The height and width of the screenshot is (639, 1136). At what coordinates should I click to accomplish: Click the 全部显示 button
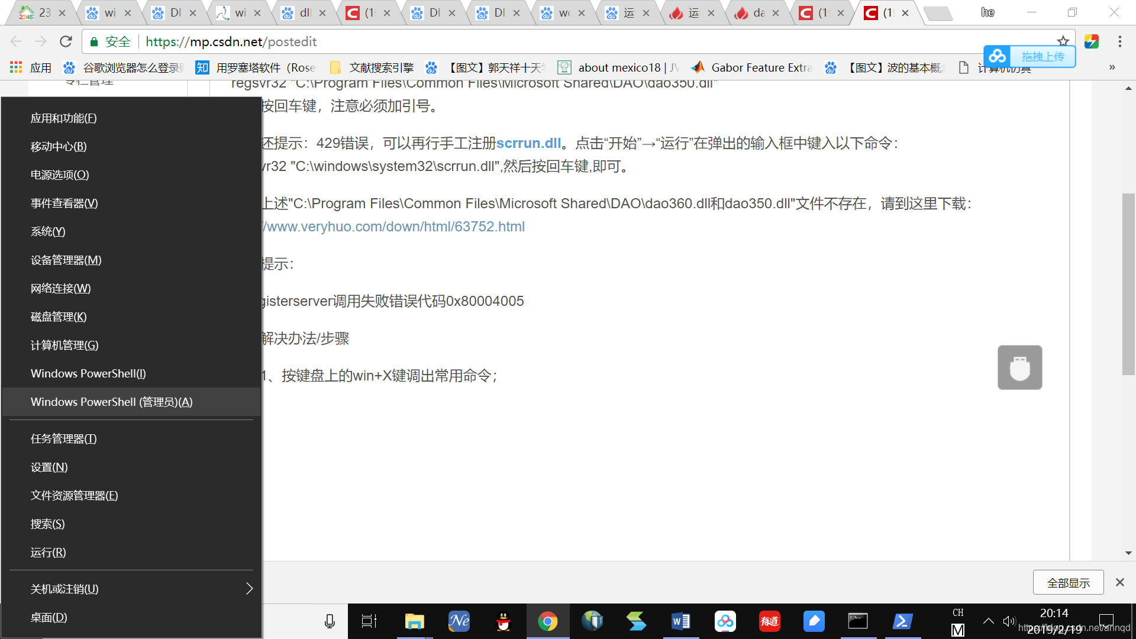point(1068,582)
